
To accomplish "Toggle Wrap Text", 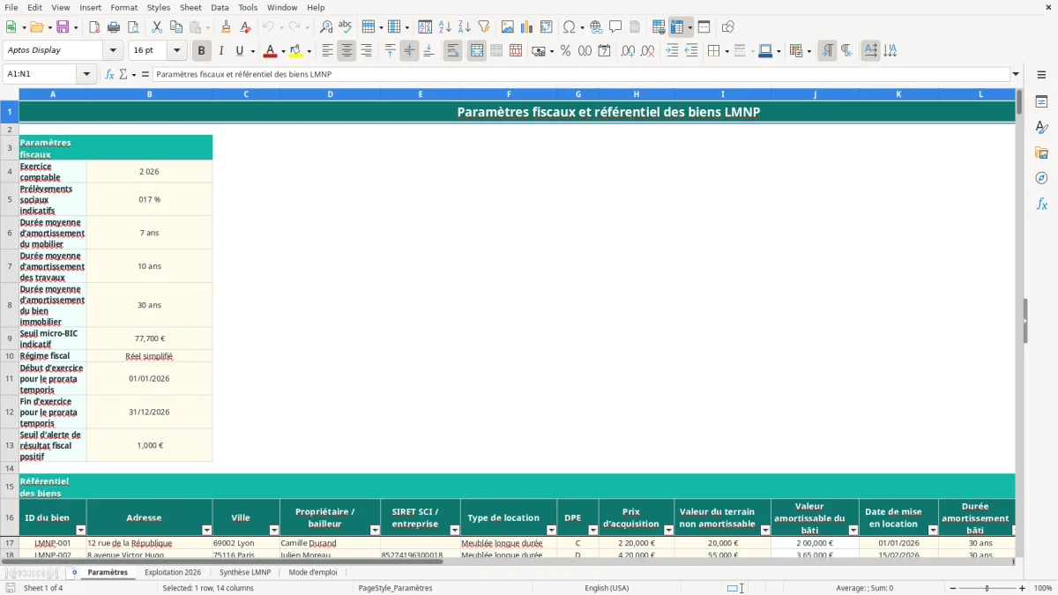I will click(452, 51).
